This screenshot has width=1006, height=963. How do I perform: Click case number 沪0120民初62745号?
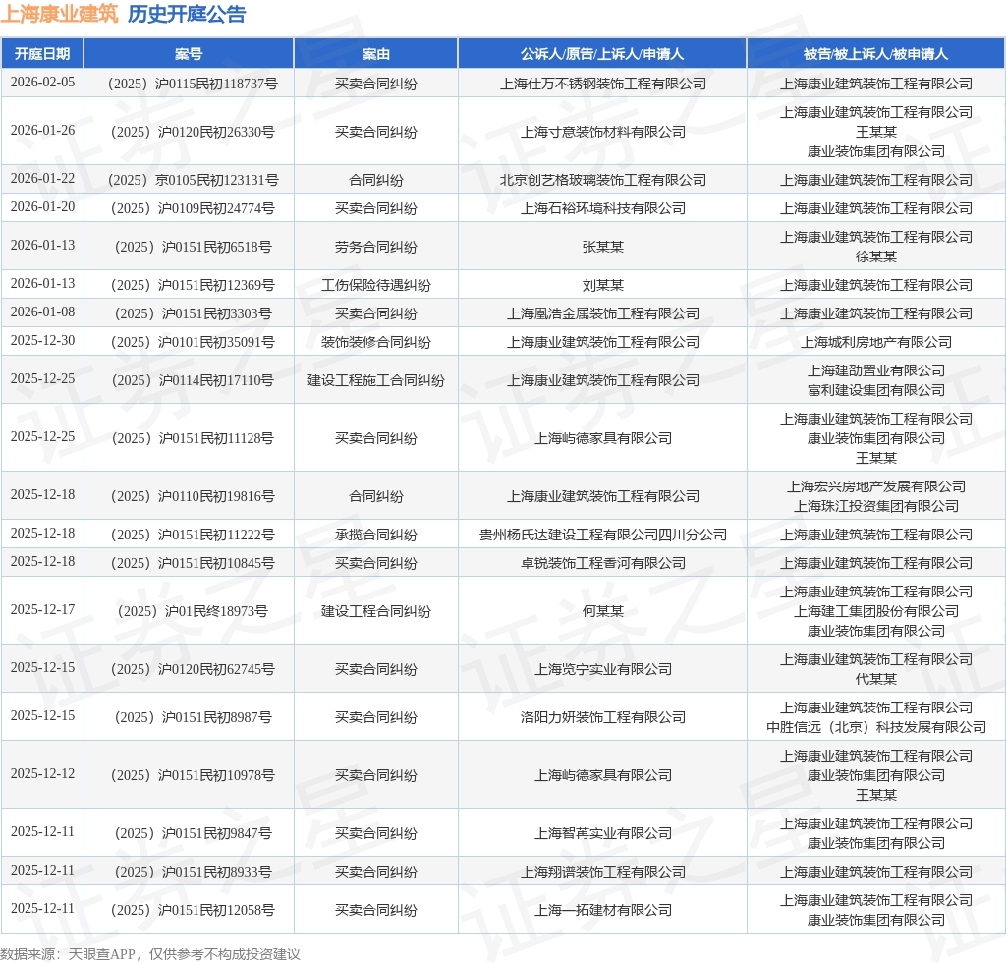pyautogui.click(x=193, y=669)
